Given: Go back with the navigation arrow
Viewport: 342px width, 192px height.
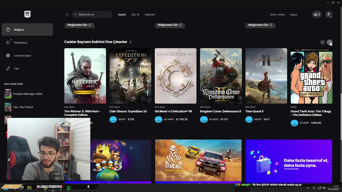Looking at the screenshot, I should tap(67, 14).
